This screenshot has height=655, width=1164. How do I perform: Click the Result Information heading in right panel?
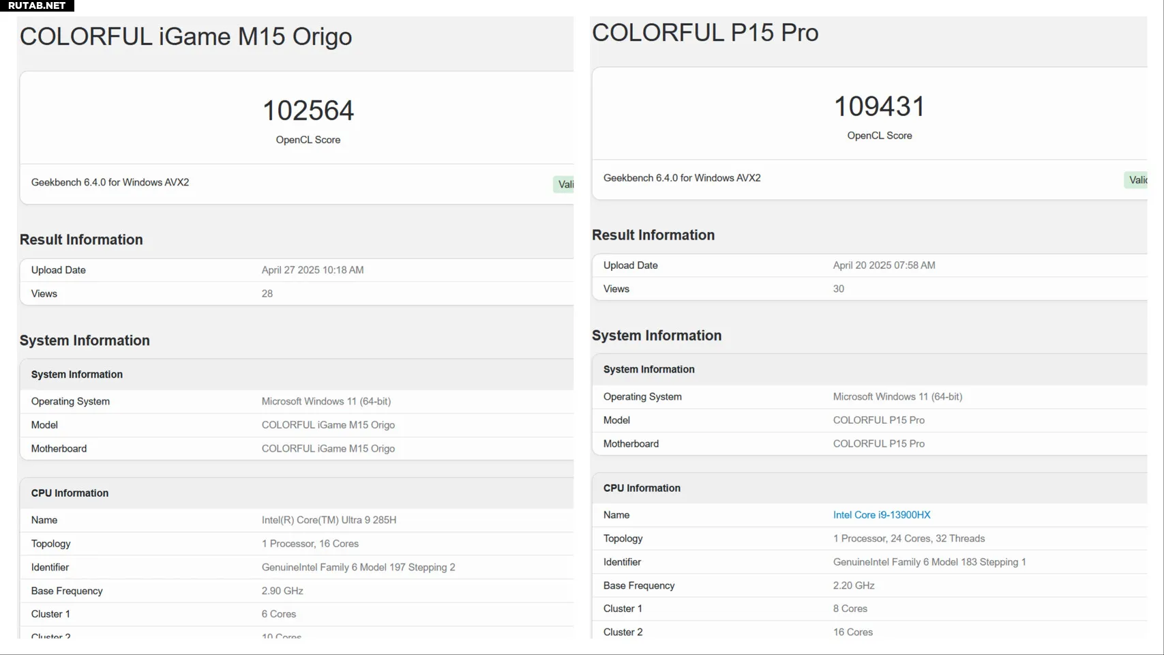(x=653, y=235)
